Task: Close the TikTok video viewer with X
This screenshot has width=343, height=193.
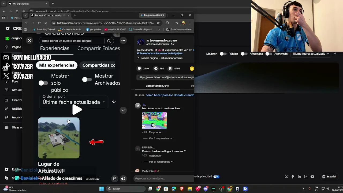Action: [29, 40]
